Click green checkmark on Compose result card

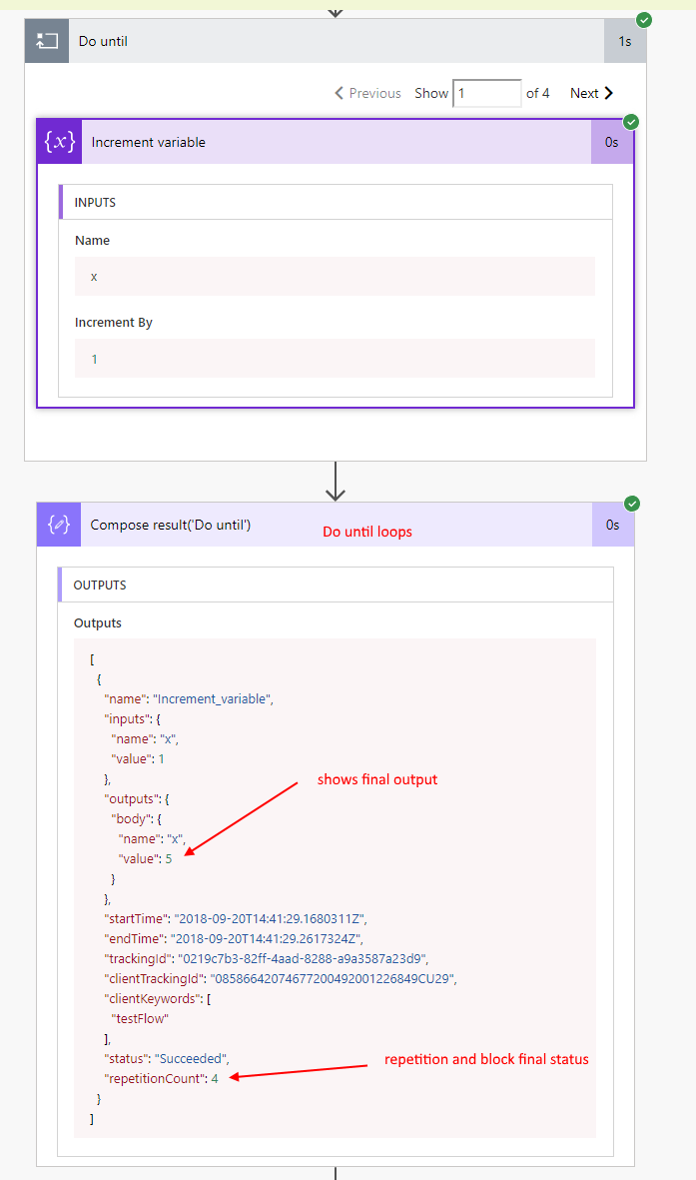(631, 504)
